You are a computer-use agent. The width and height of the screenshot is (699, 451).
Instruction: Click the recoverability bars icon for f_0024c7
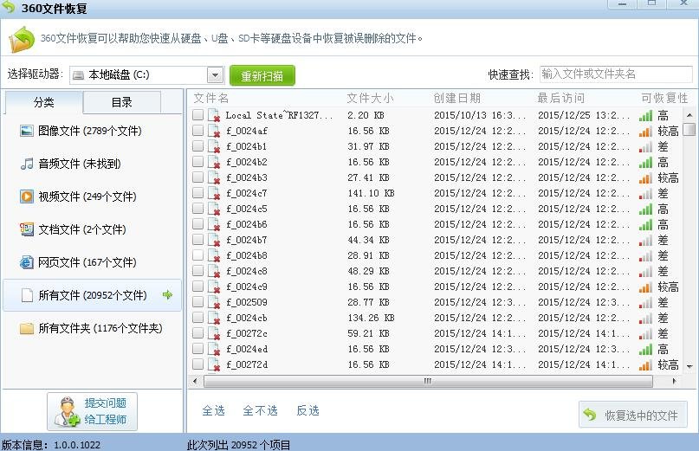(x=645, y=193)
